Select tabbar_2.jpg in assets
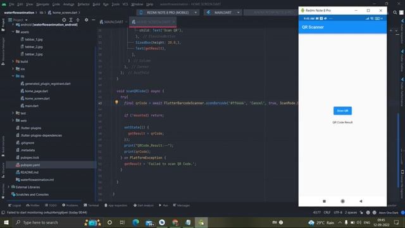The height and width of the screenshot is (228, 405). pos(34,47)
